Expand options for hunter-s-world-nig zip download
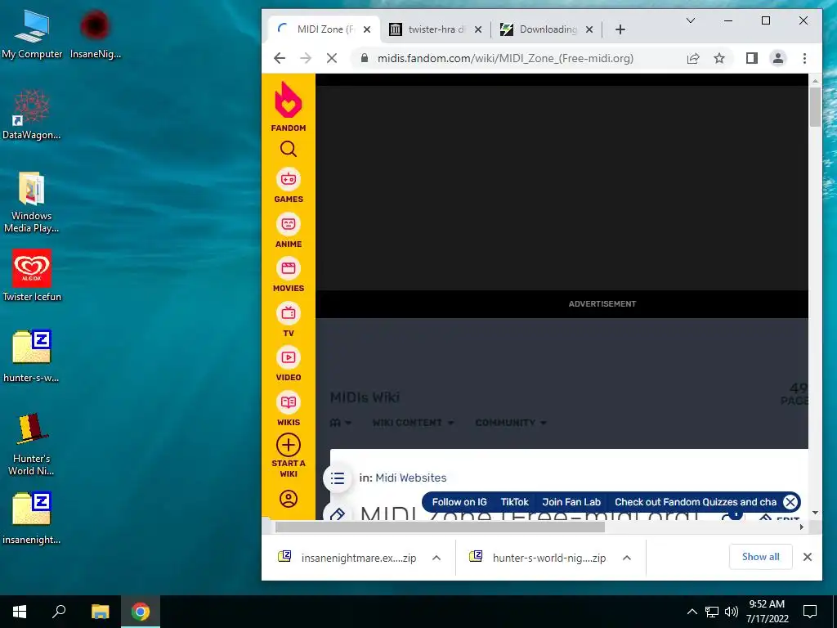 [x=627, y=558]
